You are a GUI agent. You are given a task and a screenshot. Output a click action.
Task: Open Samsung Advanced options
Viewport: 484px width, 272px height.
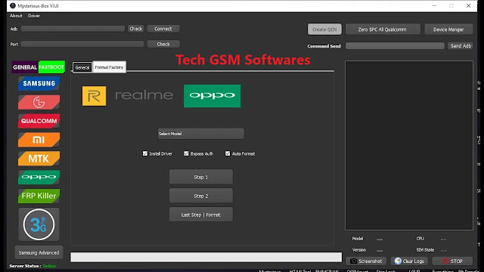point(39,252)
